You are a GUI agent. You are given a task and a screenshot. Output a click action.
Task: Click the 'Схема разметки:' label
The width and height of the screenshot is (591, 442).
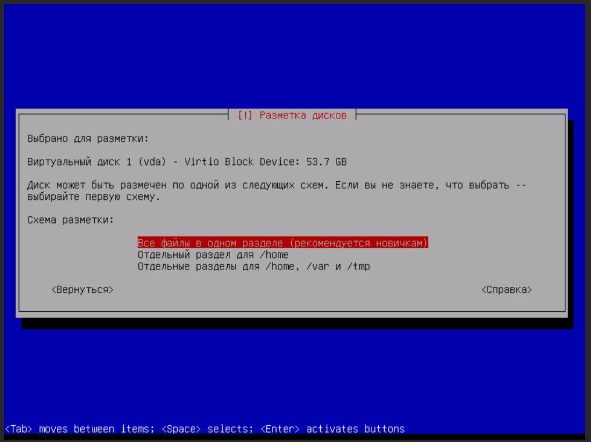point(70,220)
